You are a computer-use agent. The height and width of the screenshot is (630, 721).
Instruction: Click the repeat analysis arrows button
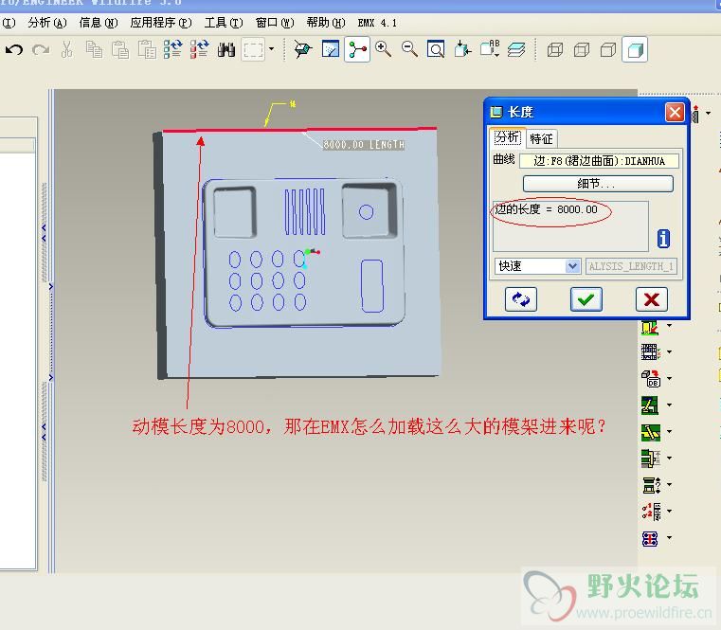click(x=520, y=299)
